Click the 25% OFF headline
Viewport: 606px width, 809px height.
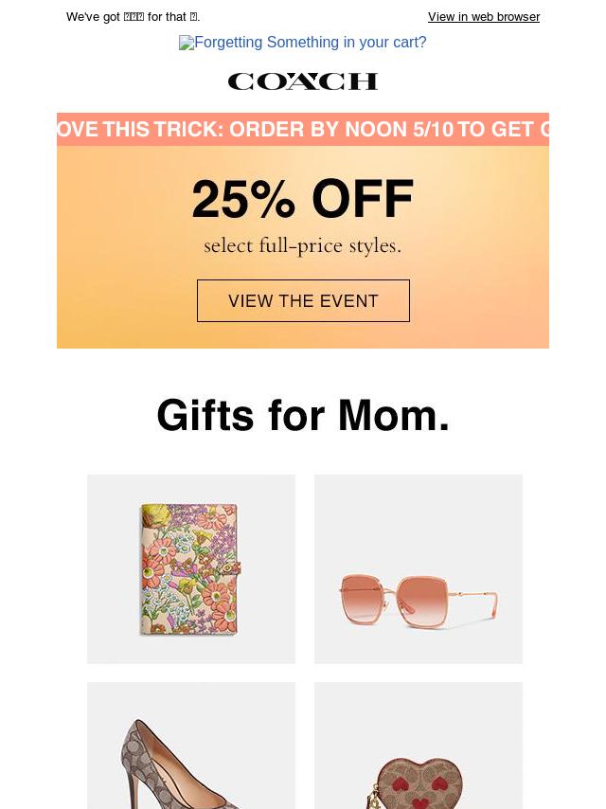coord(303,199)
